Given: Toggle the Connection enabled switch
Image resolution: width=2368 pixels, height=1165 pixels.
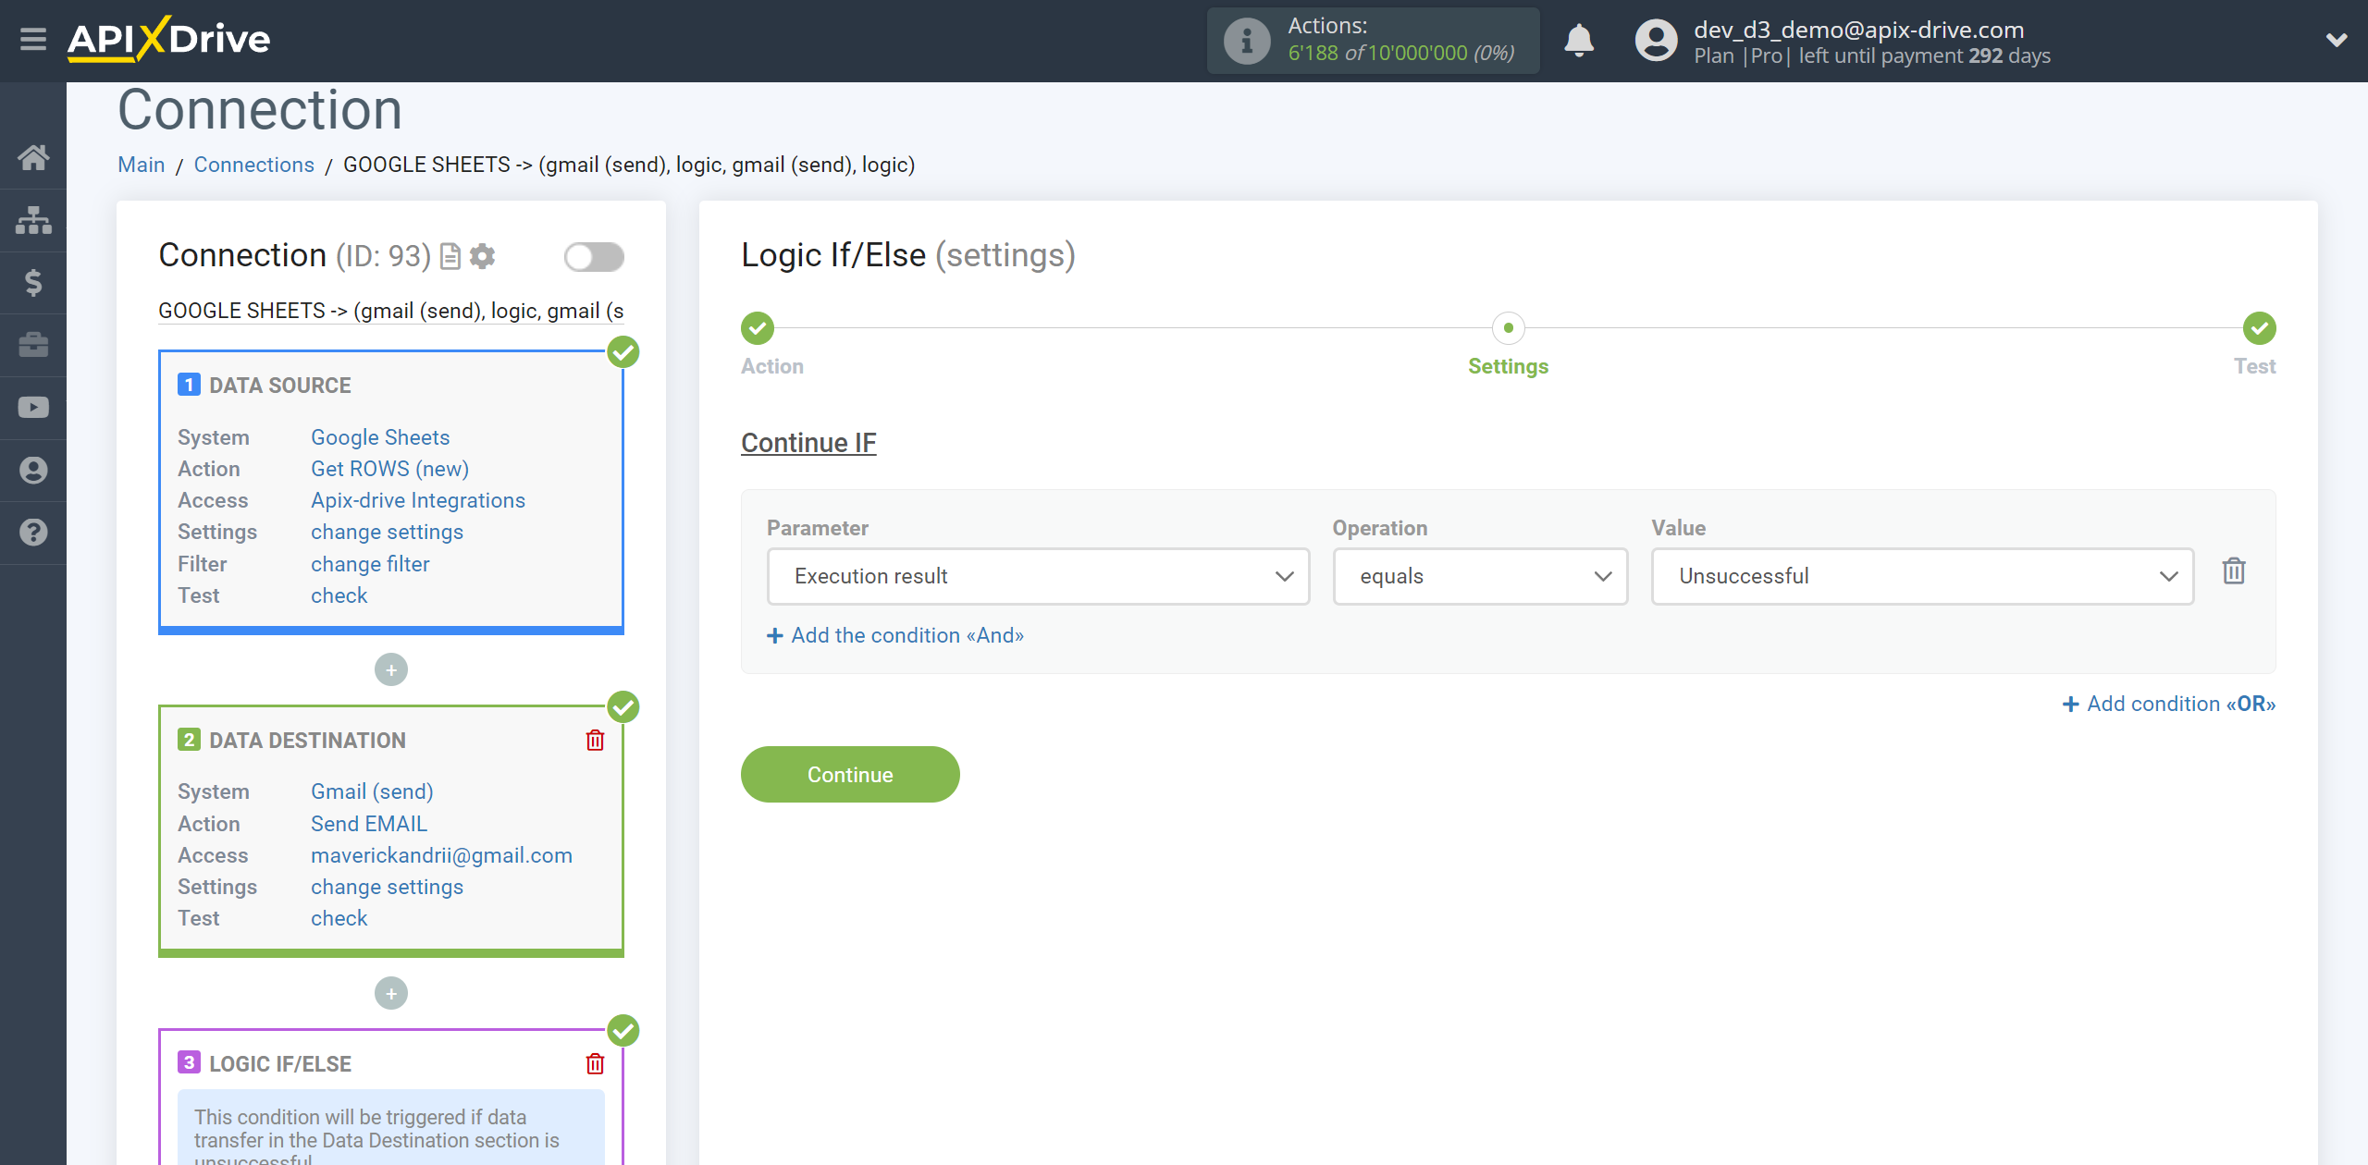Looking at the screenshot, I should 594,256.
